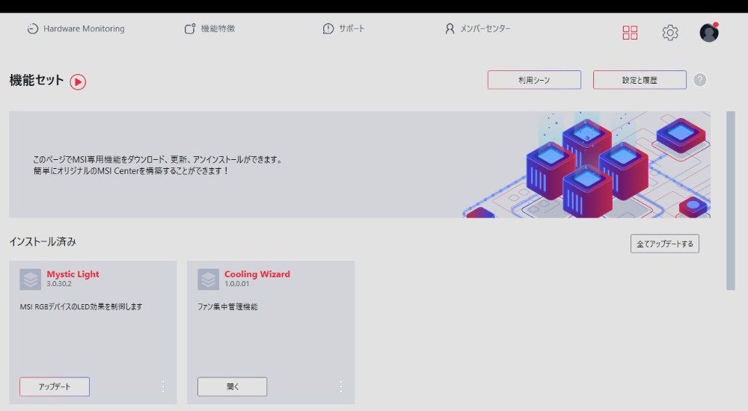
Task: Open the 設定と履歴 button
Action: (640, 80)
